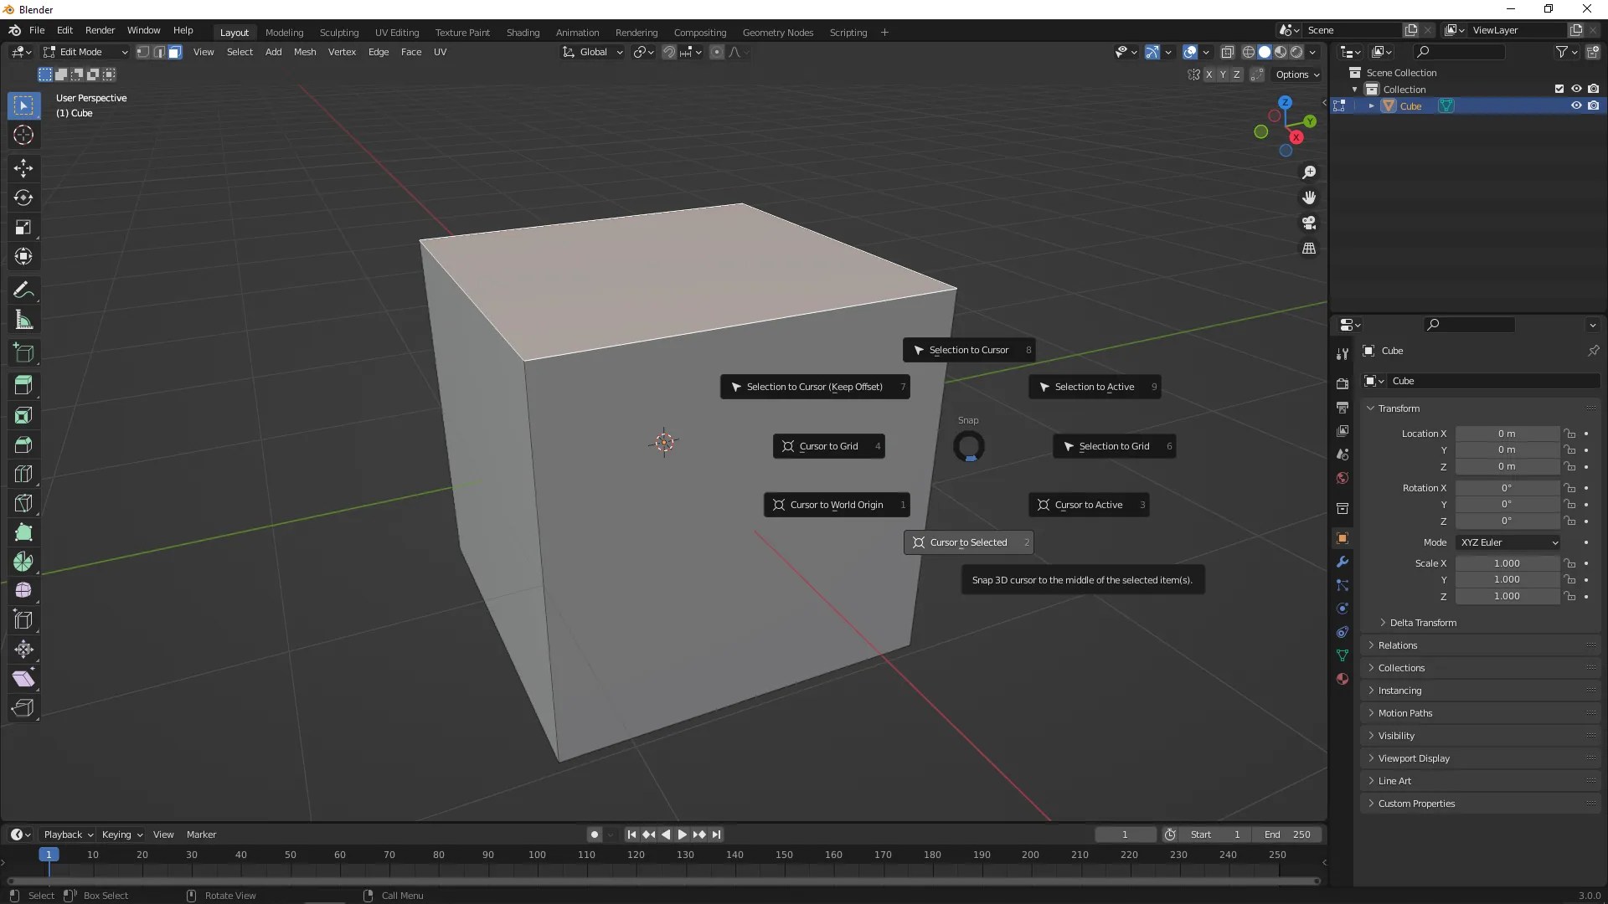The height and width of the screenshot is (904, 1608).
Task: Choose Cursor to Selected in pie menu
Action: click(x=968, y=542)
